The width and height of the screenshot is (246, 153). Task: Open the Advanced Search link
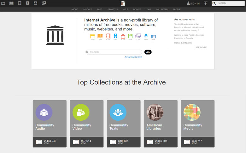pos(133,57)
